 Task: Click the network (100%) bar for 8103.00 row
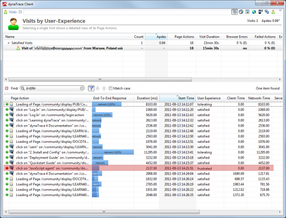pyautogui.click(x=107, y=104)
